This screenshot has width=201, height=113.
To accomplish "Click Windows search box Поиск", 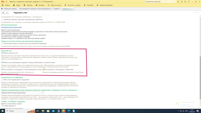I will [x=20, y=111].
